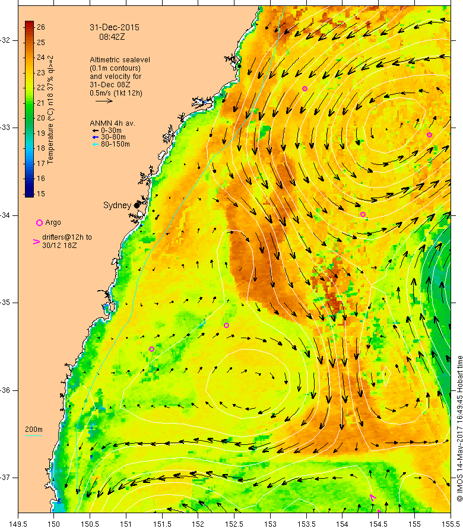Click the latitude axis label -35

click(5, 303)
